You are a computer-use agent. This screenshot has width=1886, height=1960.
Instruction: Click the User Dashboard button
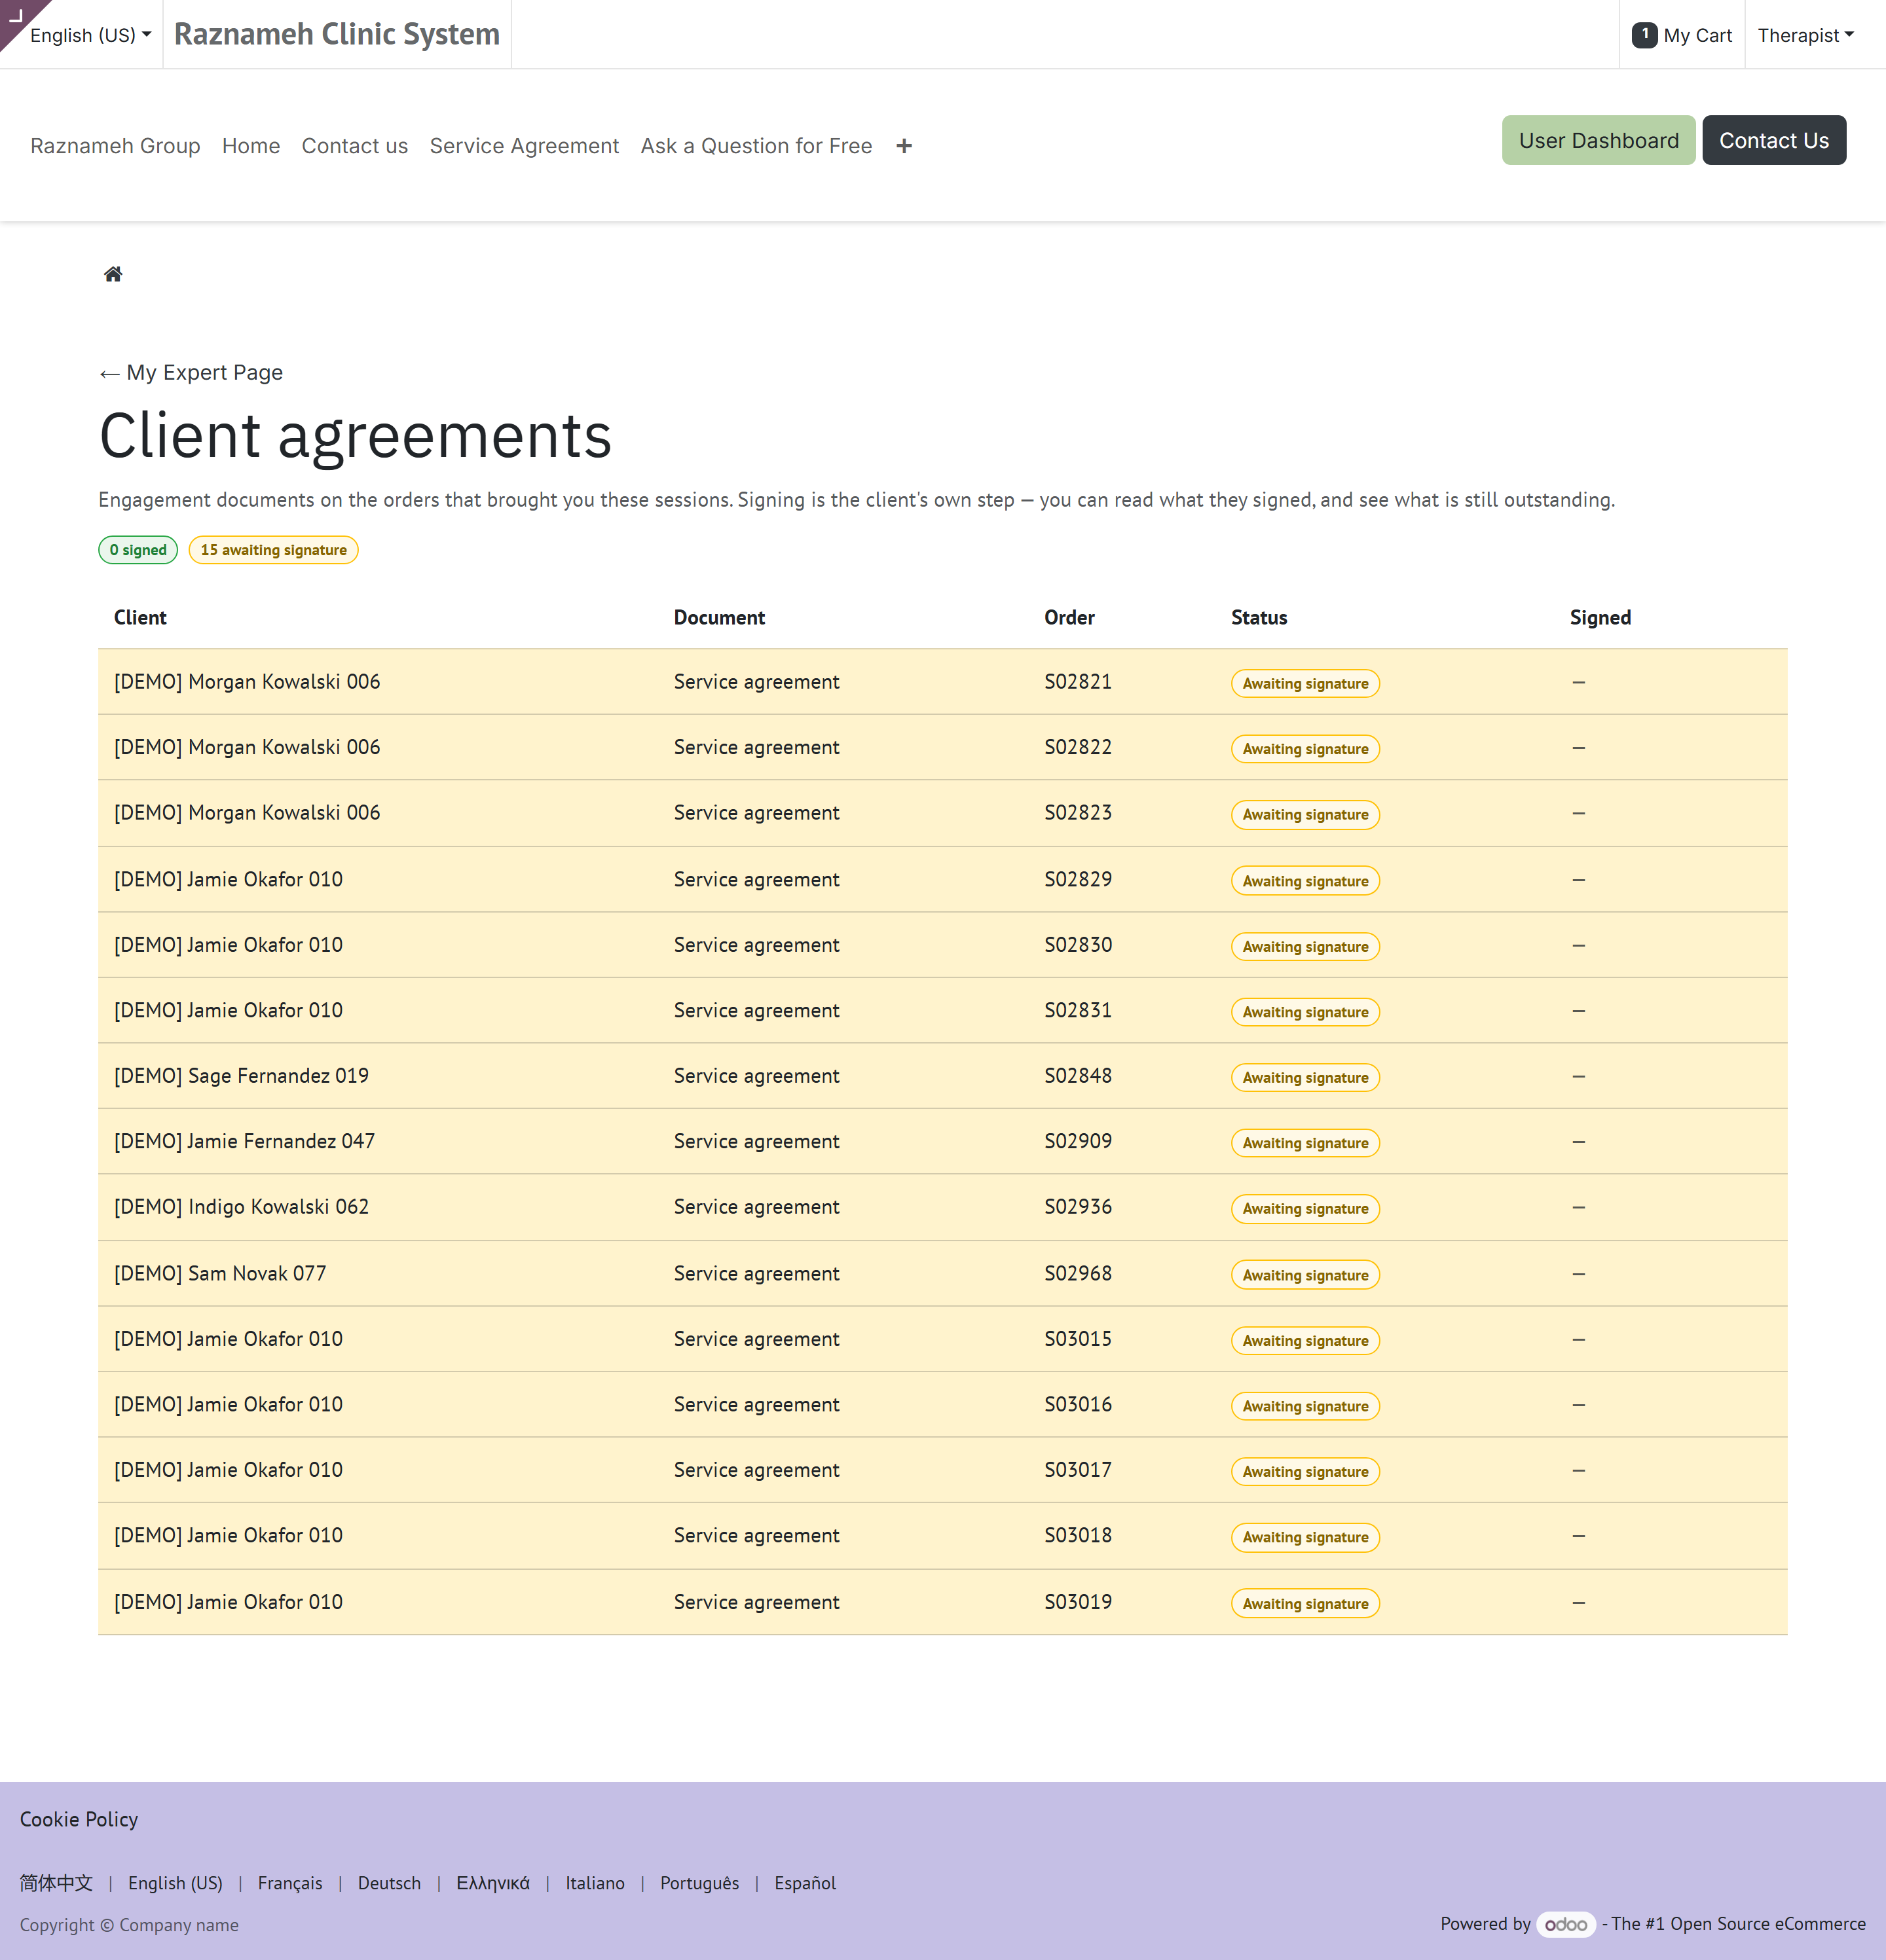tap(1598, 140)
